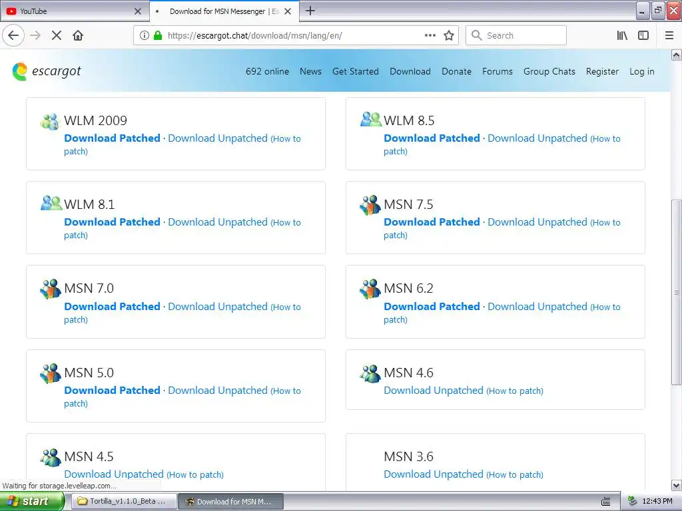Open site information icon in address bar
This screenshot has width=682, height=511.
(145, 35)
